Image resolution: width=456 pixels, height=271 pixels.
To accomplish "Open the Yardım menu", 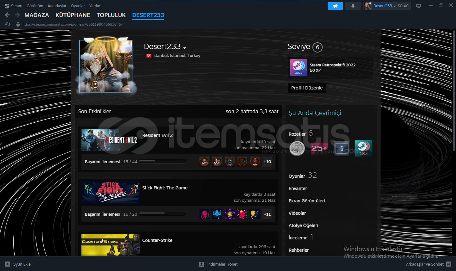I will click(x=95, y=6).
